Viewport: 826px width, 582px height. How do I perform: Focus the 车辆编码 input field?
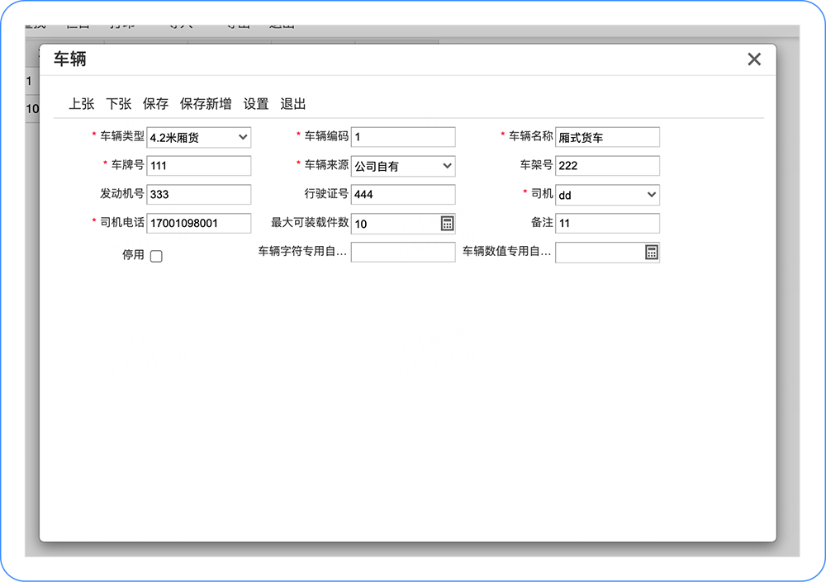click(403, 137)
